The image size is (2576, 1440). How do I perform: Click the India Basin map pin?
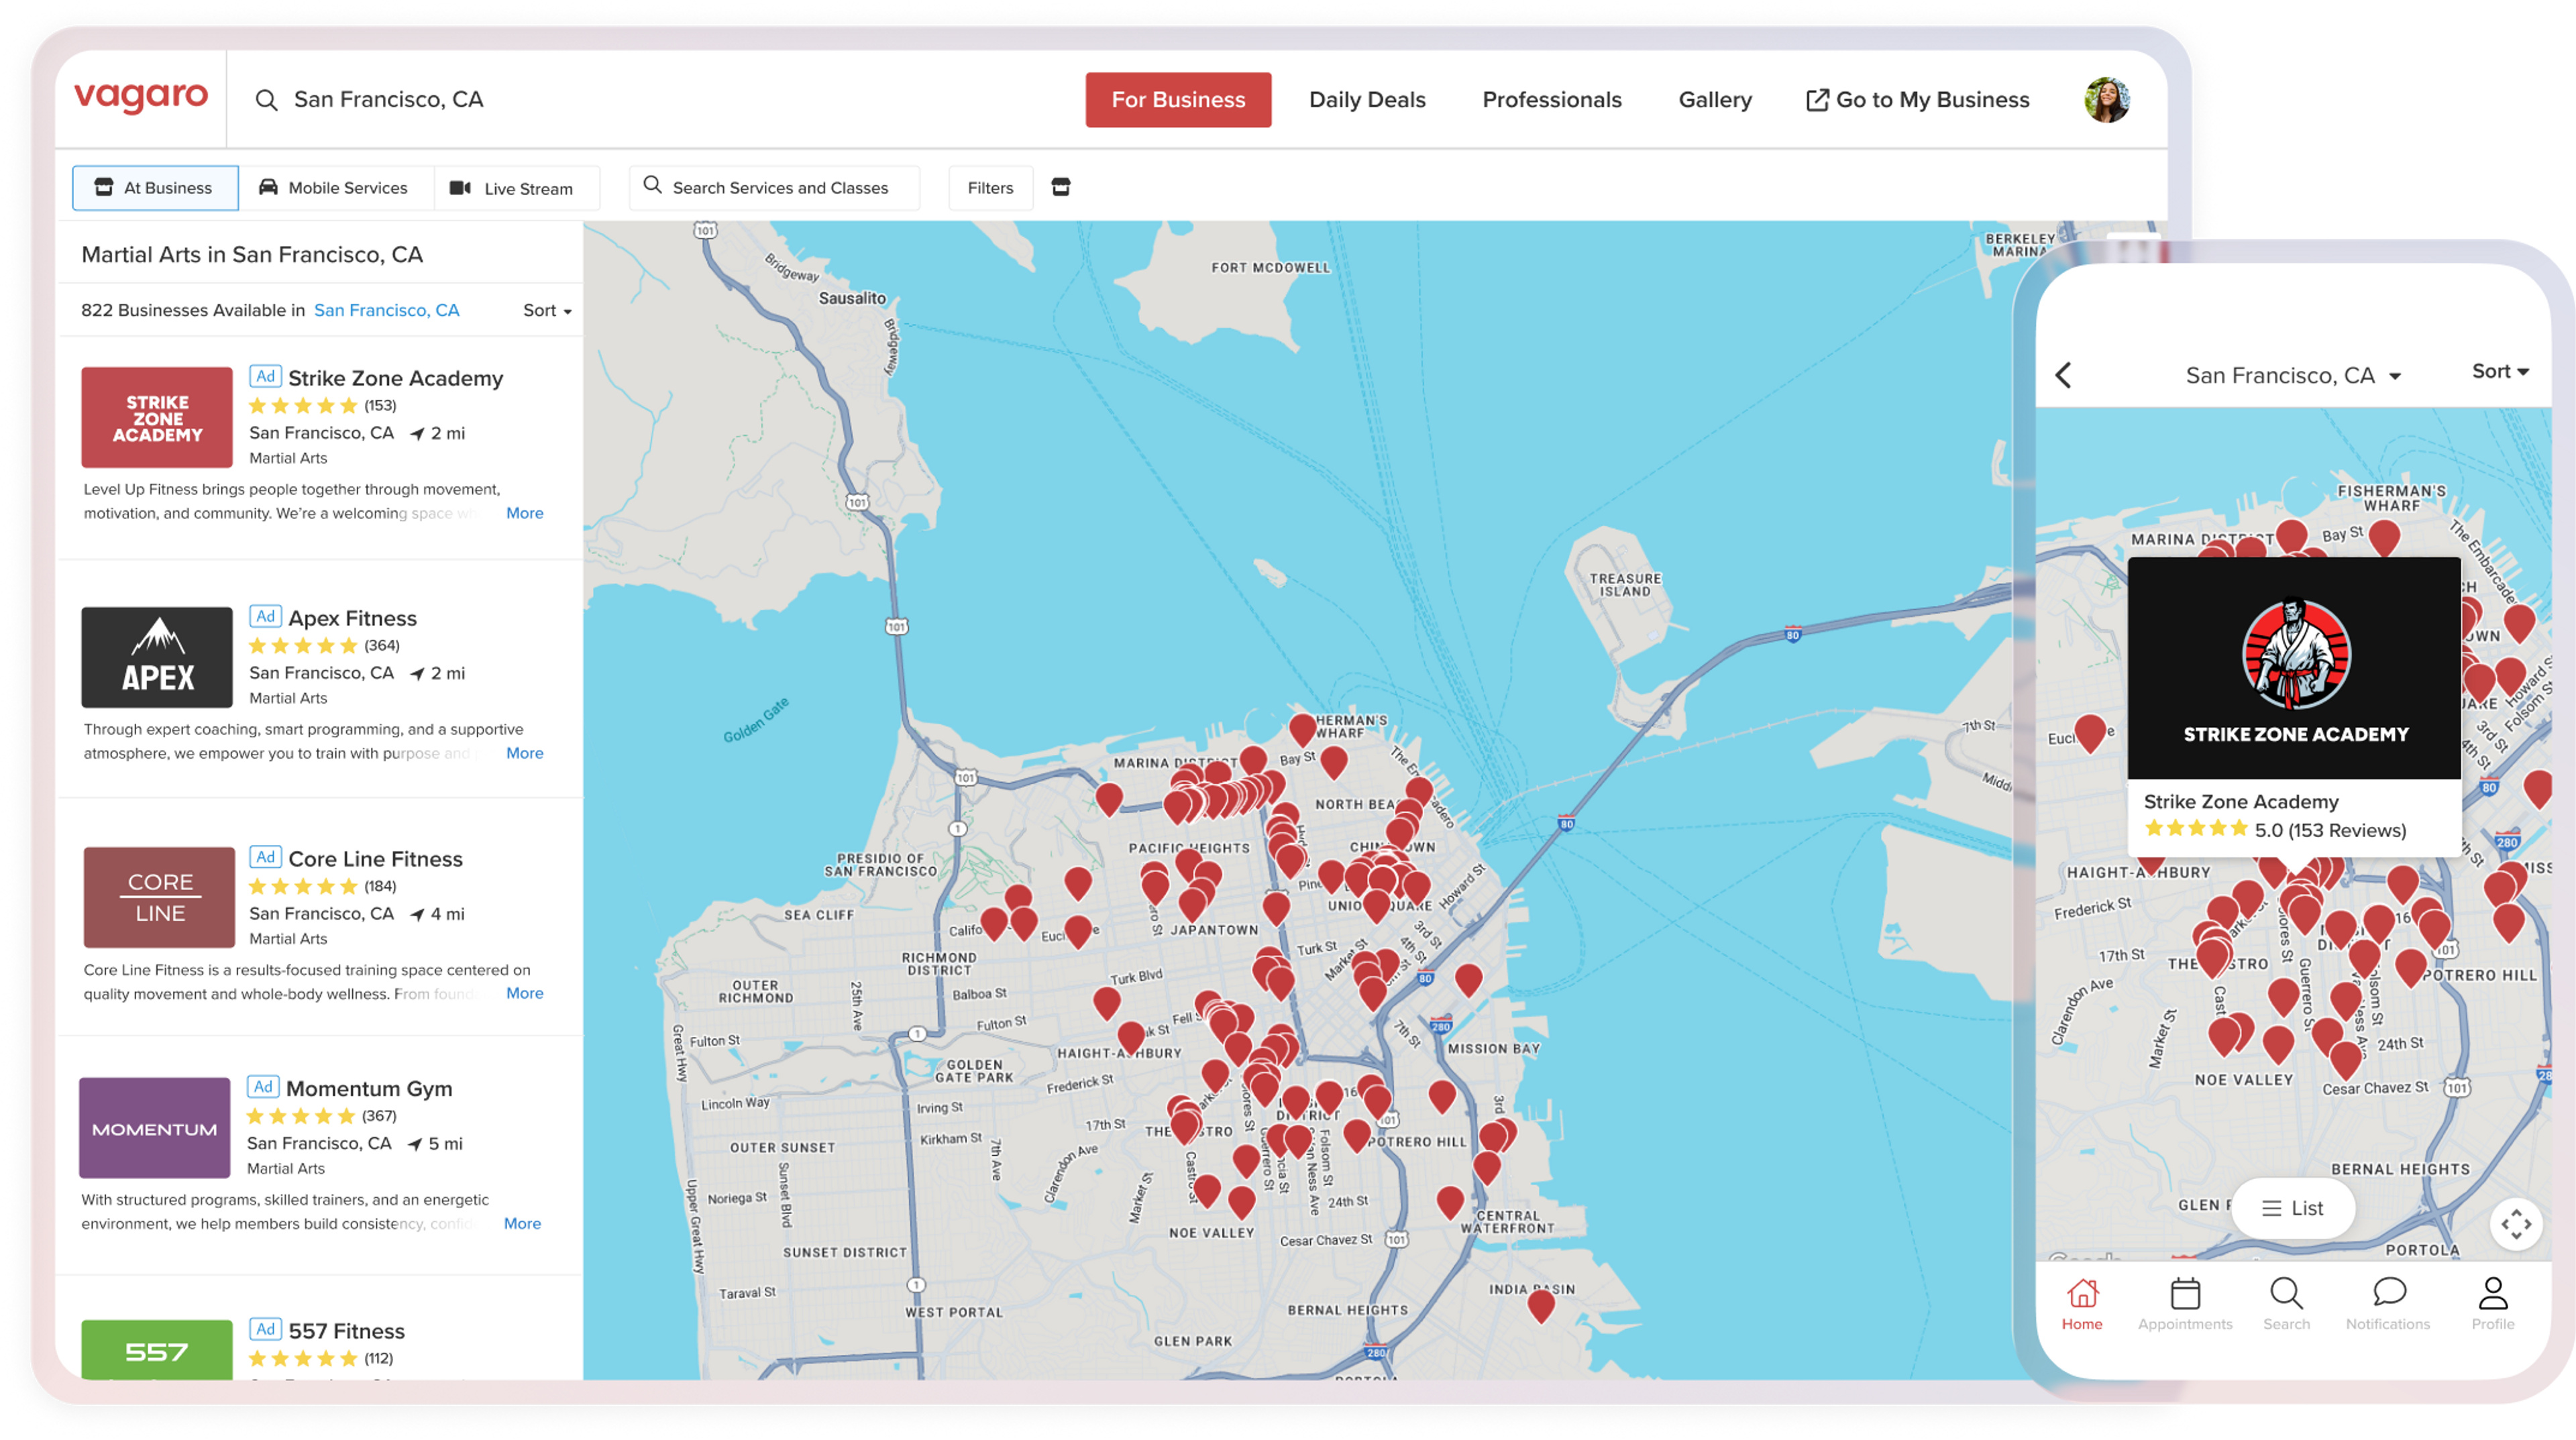(x=1541, y=1306)
